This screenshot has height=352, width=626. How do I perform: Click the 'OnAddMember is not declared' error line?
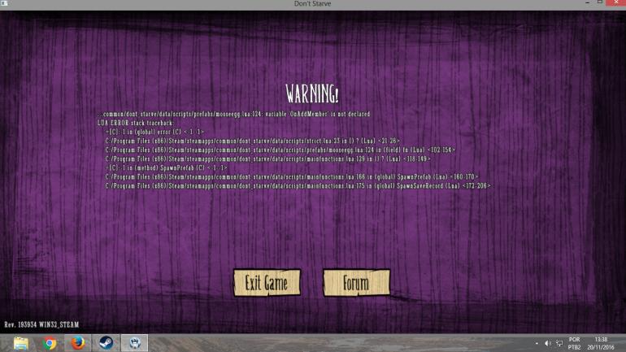[234, 114]
